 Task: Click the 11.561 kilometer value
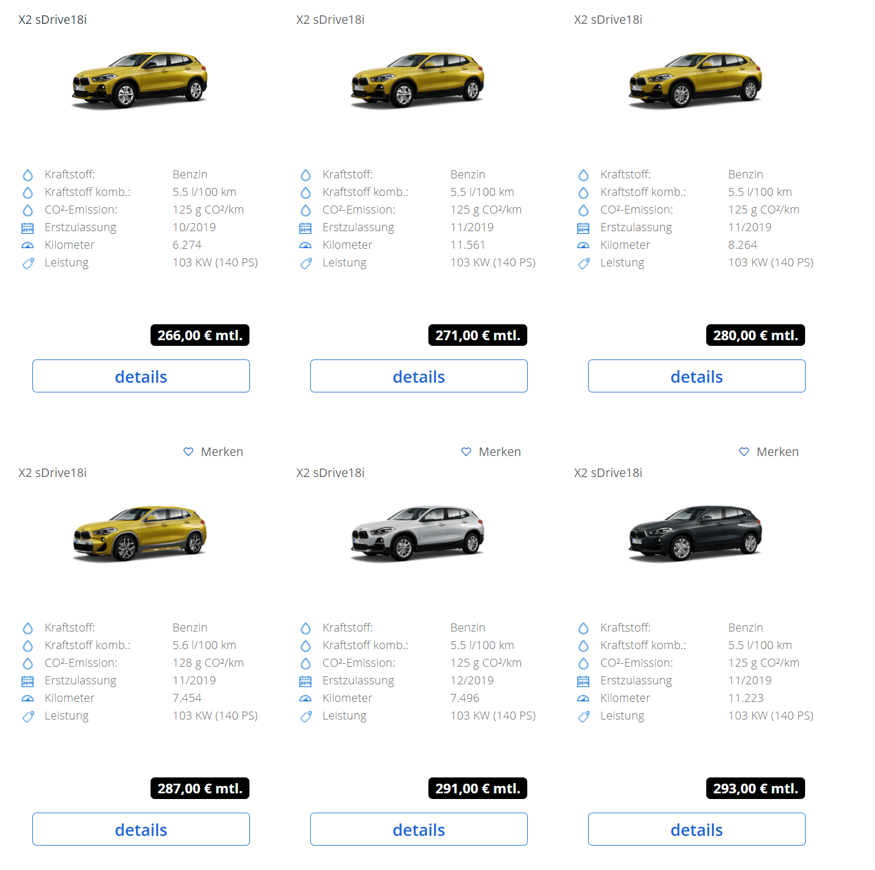click(468, 245)
